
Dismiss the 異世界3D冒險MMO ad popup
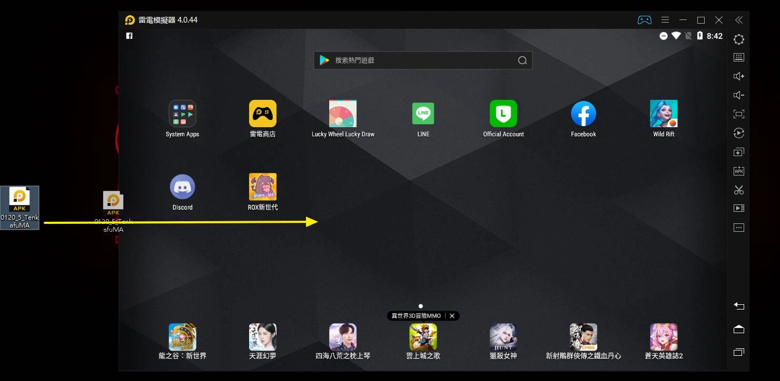[x=452, y=316]
